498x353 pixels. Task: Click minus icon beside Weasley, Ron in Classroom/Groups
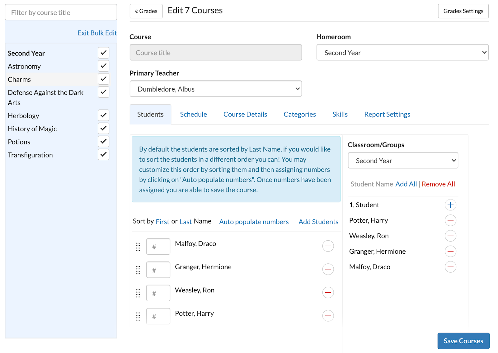click(450, 236)
